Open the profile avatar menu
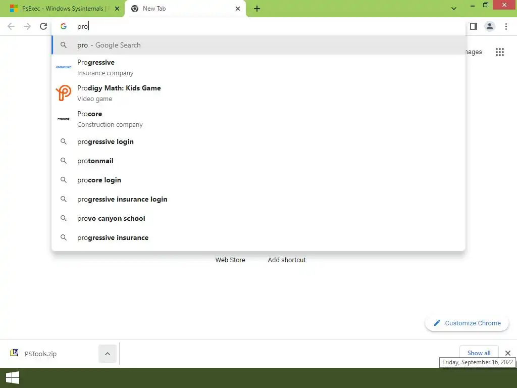The image size is (517, 388). click(x=490, y=26)
